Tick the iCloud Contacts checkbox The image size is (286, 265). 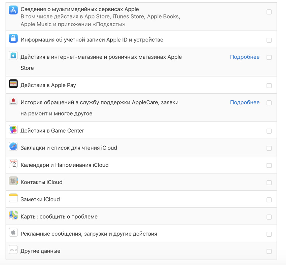(x=269, y=183)
